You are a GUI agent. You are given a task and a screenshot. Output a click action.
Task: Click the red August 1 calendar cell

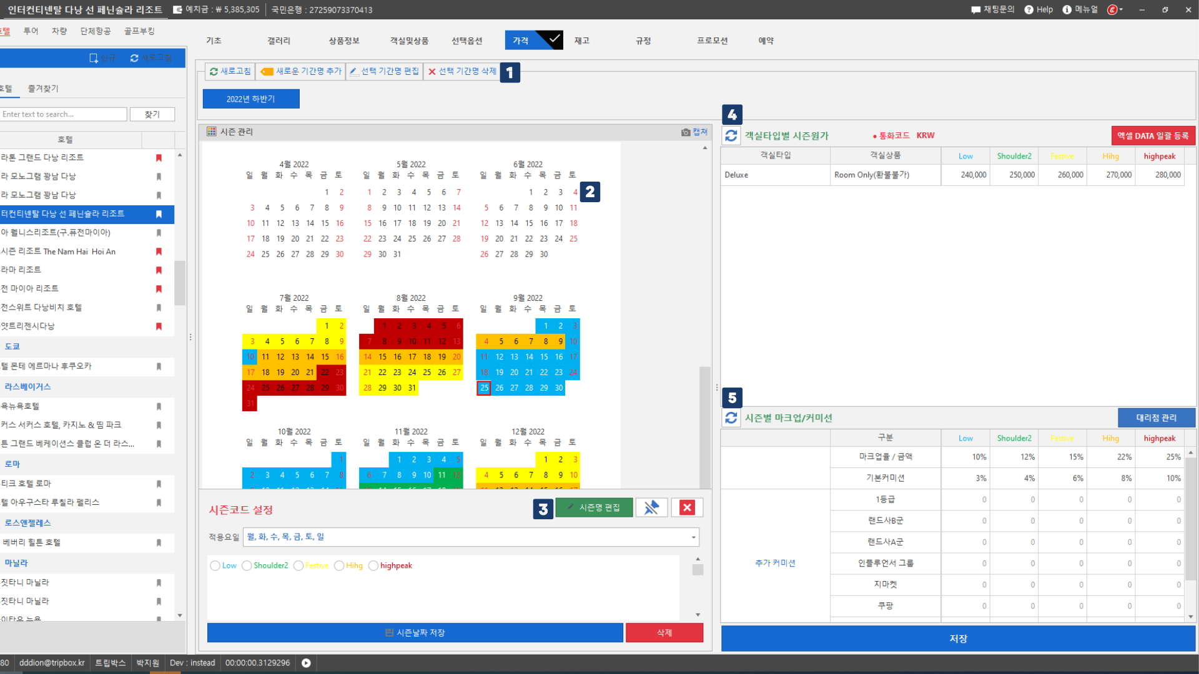pos(384,326)
